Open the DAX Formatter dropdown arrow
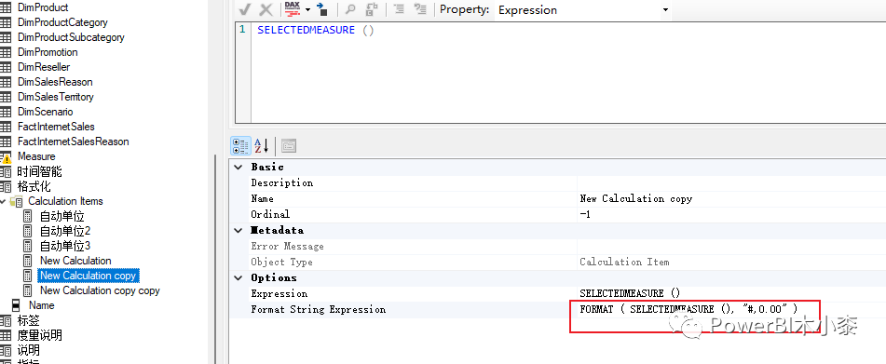The image size is (886, 364). pos(308,9)
